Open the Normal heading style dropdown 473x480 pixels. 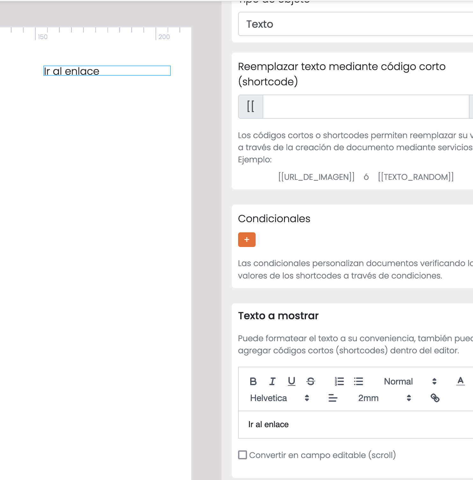click(x=410, y=381)
